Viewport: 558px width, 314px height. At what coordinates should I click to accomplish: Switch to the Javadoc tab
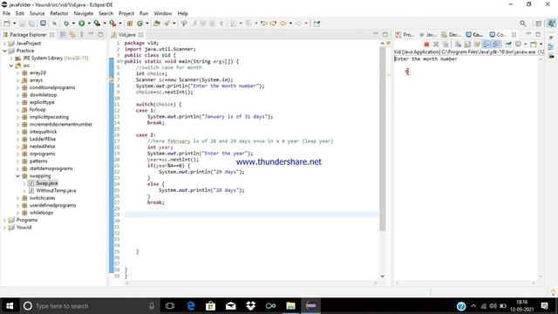tap(428, 35)
